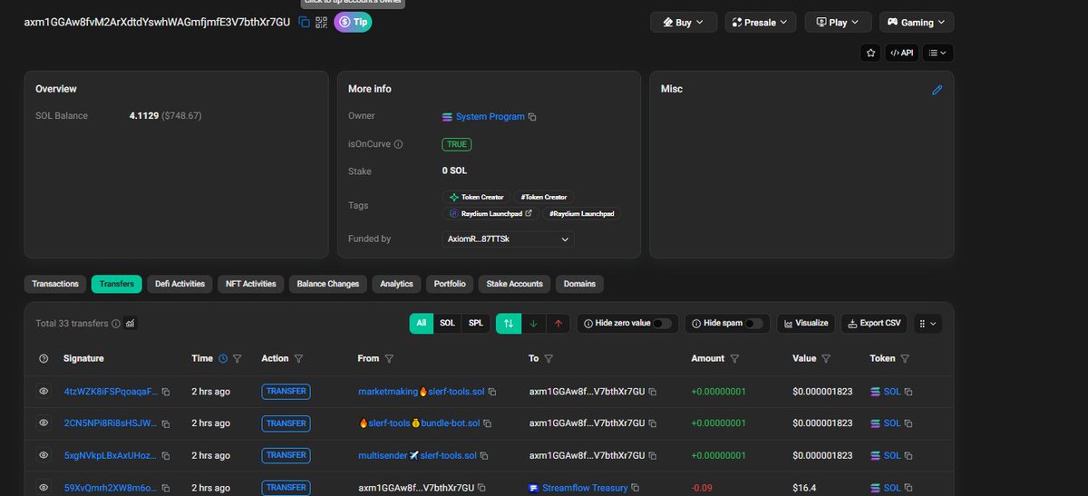Open the Presale dropdown
Image resolution: width=1088 pixels, height=496 pixels.
click(761, 23)
